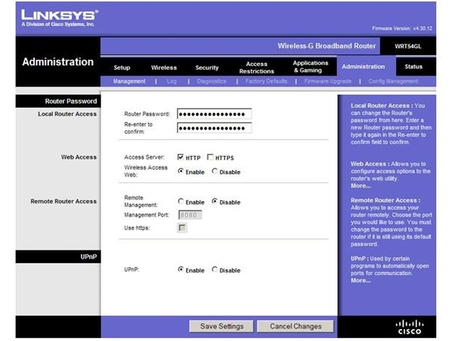460x341 pixels.
Task: Open Access Restrictions tab
Action: [256, 67]
